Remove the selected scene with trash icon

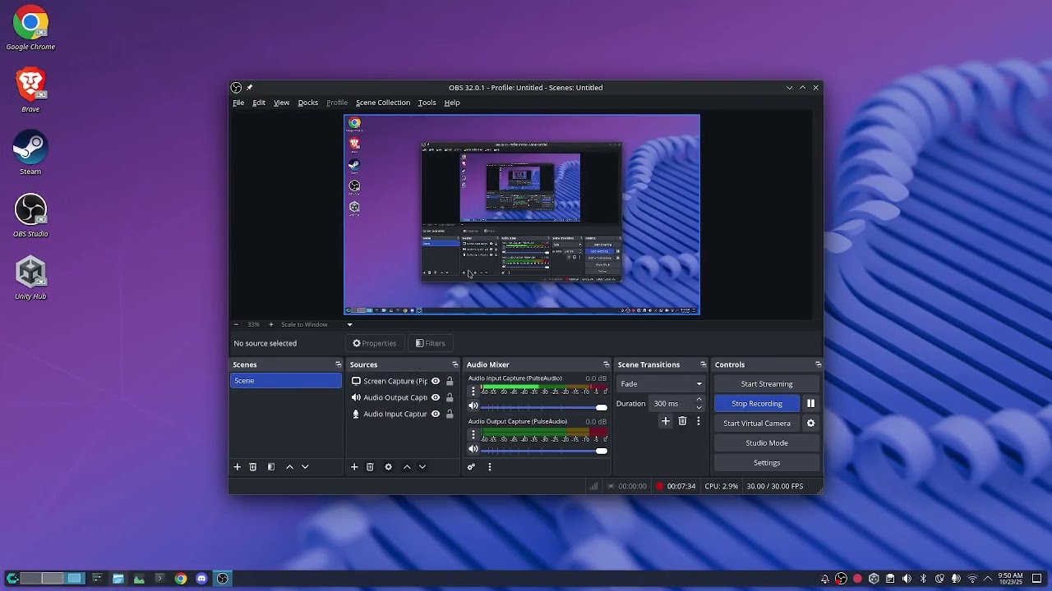point(253,467)
